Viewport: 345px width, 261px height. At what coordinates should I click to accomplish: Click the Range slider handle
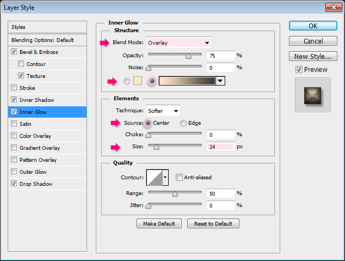coord(175,194)
